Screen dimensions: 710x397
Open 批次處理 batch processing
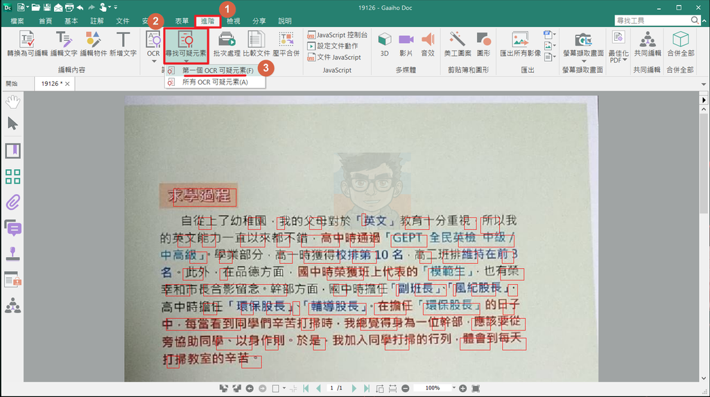pyautogui.click(x=227, y=44)
